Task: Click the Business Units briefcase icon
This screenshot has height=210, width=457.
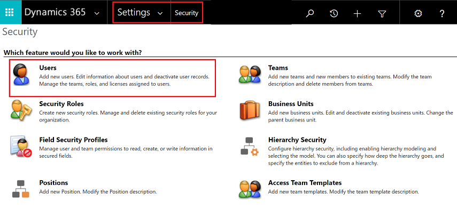Action: tap(250, 111)
